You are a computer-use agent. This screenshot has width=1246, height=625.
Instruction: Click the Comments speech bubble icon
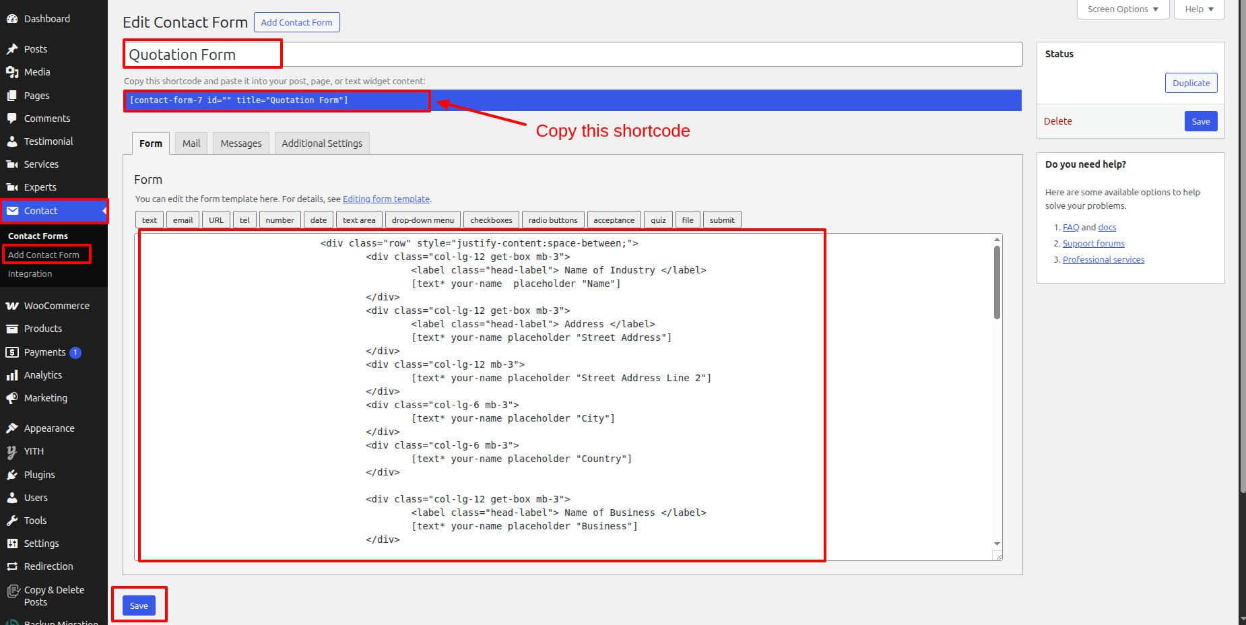coord(12,119)
